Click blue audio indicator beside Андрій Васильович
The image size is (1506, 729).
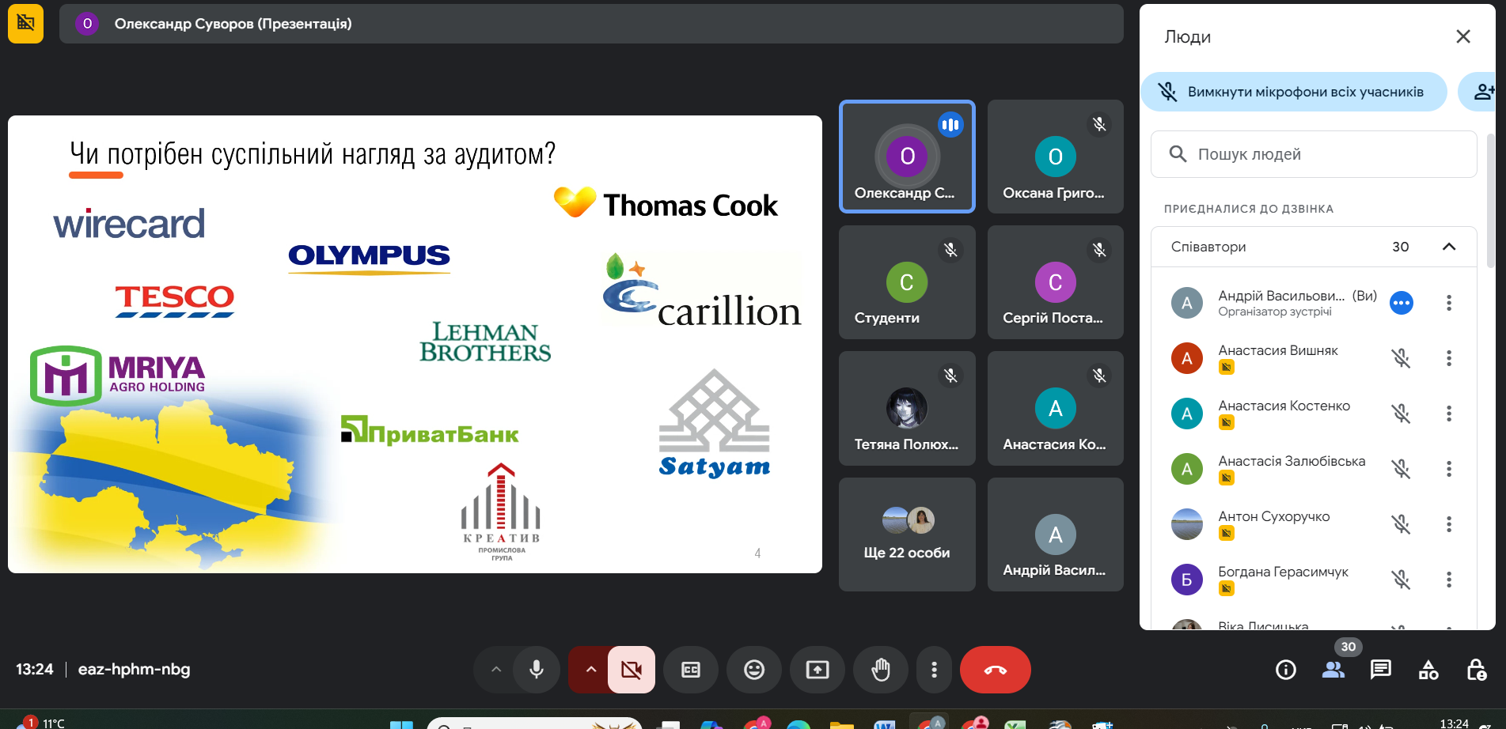coord(1402,303)
